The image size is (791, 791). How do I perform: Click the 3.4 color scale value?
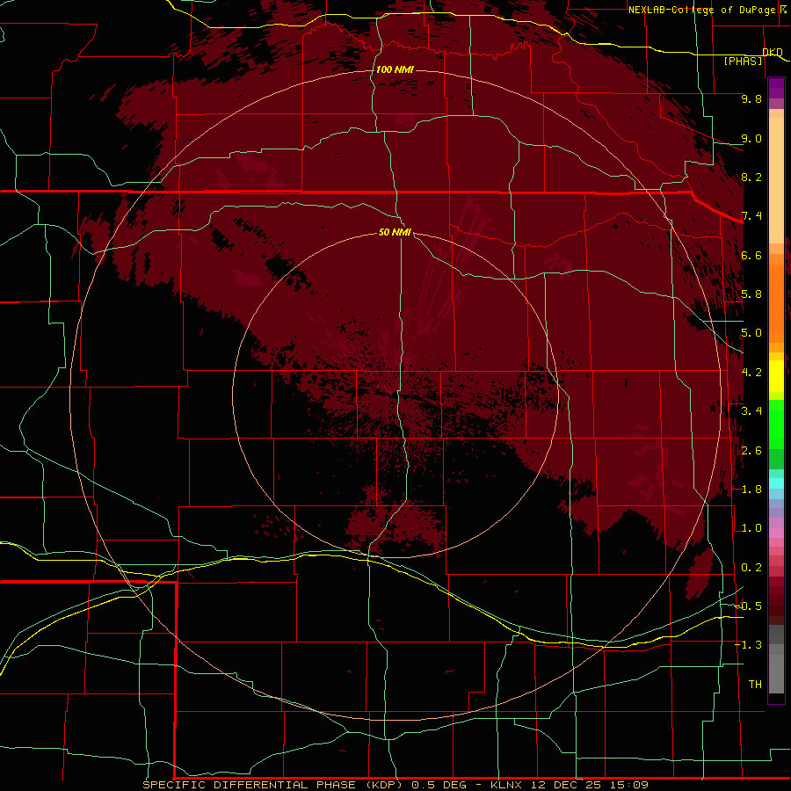click(x=751, y=411)
